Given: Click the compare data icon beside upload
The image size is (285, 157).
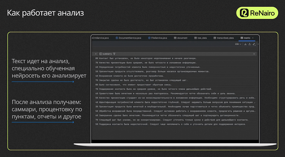Looking at the screenshot, I should [254, 44].
